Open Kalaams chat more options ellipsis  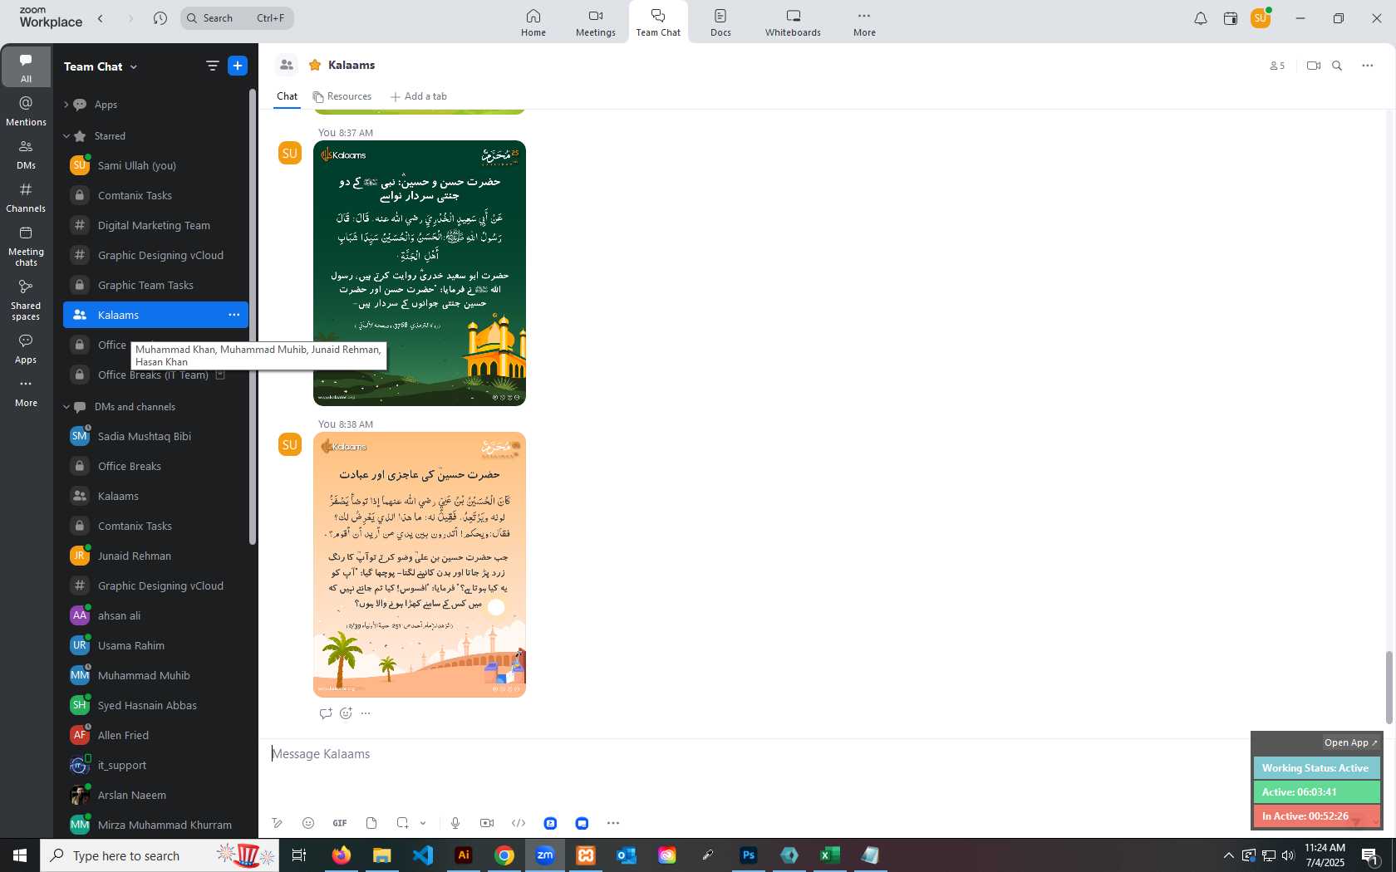[x=1368, y=66]
